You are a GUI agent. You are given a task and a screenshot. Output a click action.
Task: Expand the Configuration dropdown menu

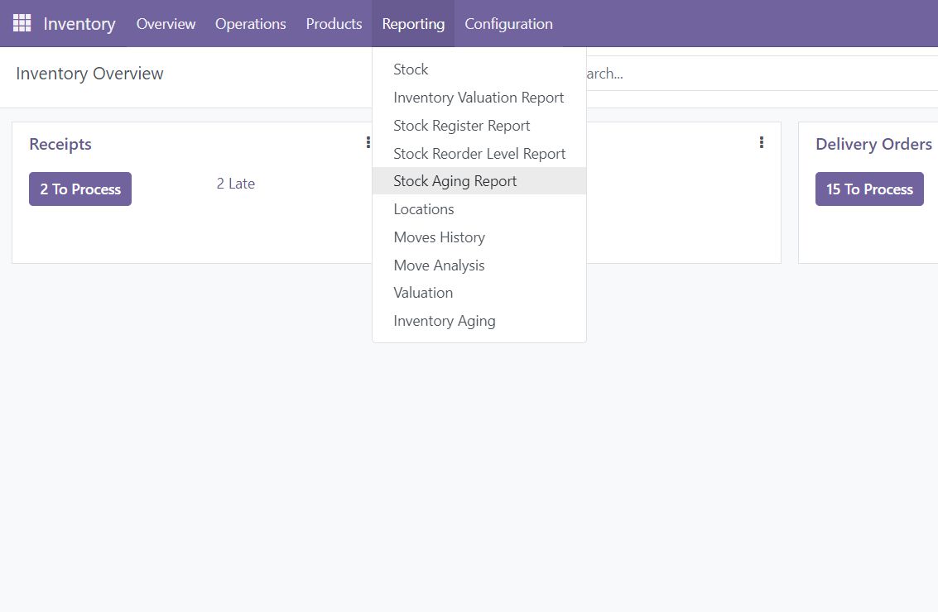click(508, 24)
